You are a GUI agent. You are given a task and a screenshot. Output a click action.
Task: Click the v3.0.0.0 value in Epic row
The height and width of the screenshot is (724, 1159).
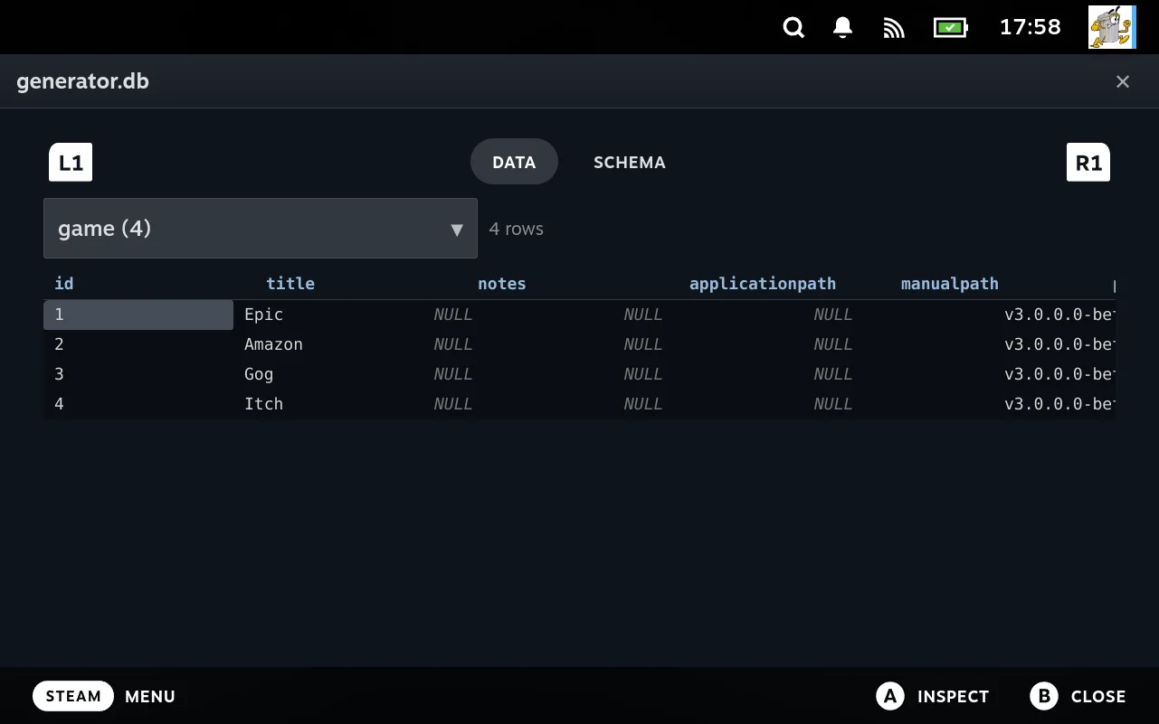click(1055, 315)
